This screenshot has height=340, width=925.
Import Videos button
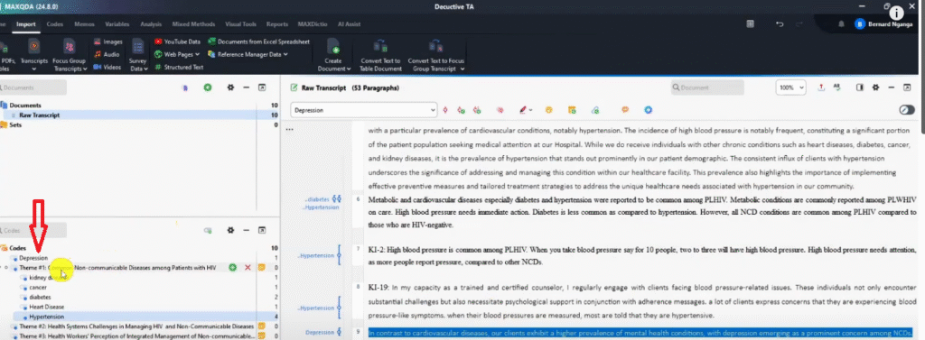click(x=108, y=67)
